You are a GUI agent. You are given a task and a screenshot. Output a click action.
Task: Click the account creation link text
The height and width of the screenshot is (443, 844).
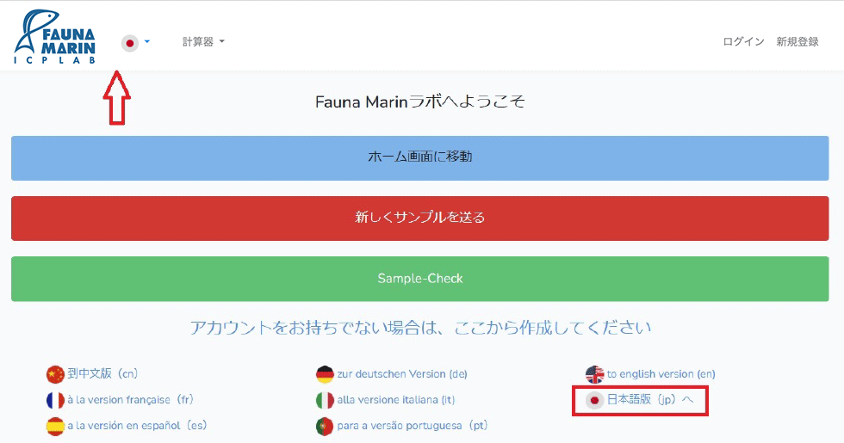(420, 328)
